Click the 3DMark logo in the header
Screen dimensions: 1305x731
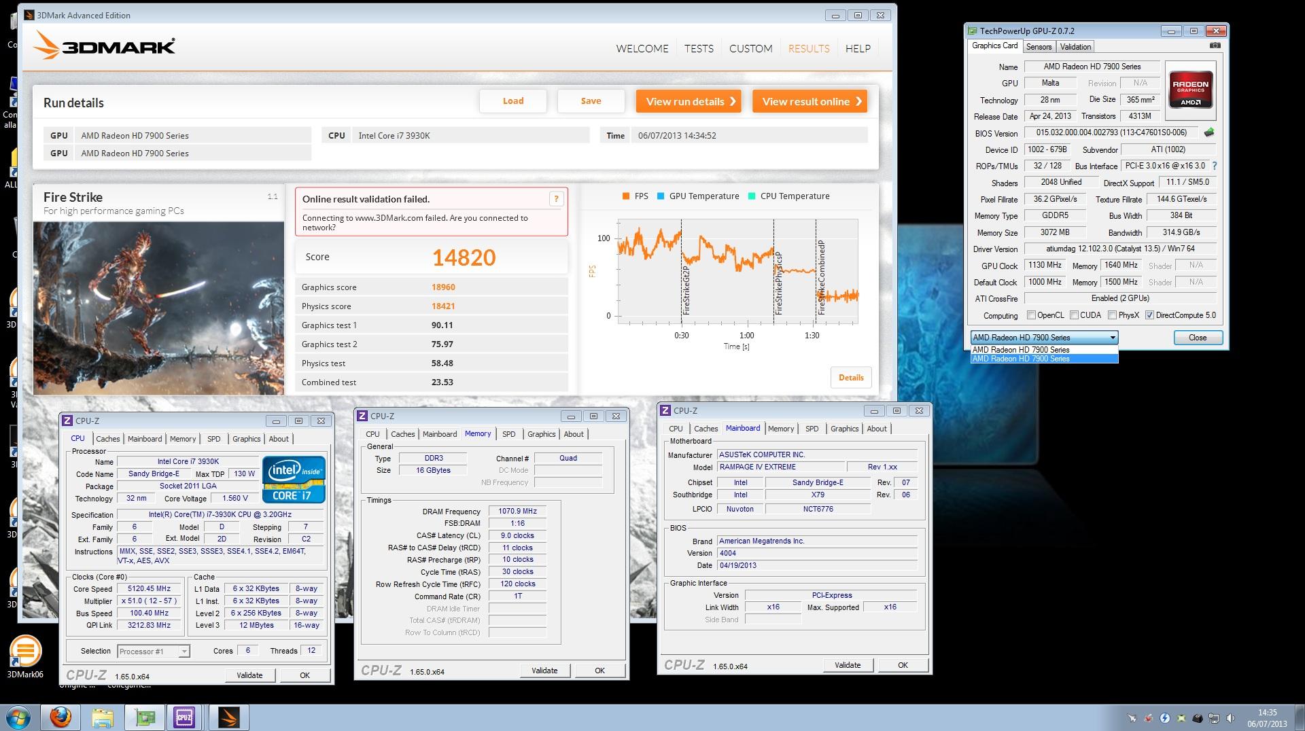pos(105,46)
